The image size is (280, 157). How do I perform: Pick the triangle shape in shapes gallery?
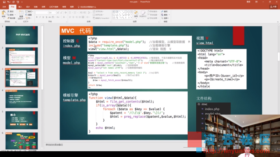pyautogui.click(x=117, y=15)
